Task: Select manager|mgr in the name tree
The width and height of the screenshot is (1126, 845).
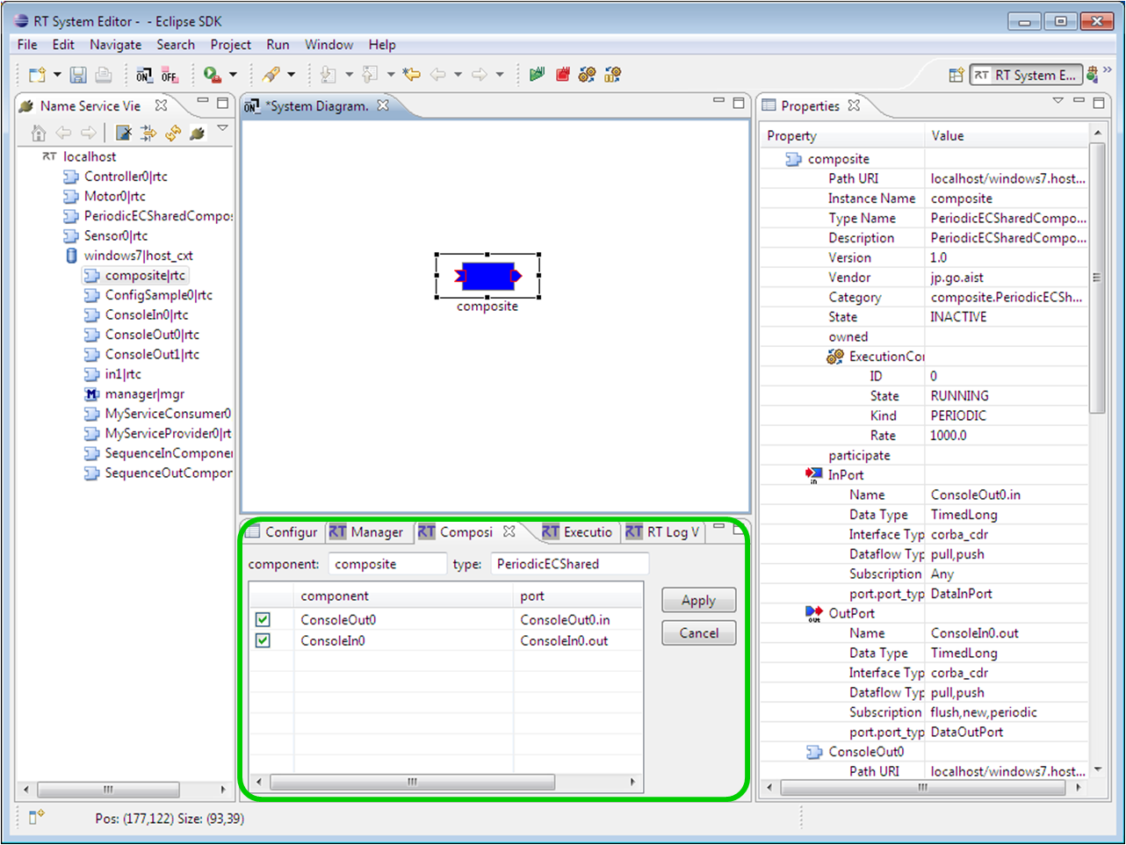Action: pos(144,394)
